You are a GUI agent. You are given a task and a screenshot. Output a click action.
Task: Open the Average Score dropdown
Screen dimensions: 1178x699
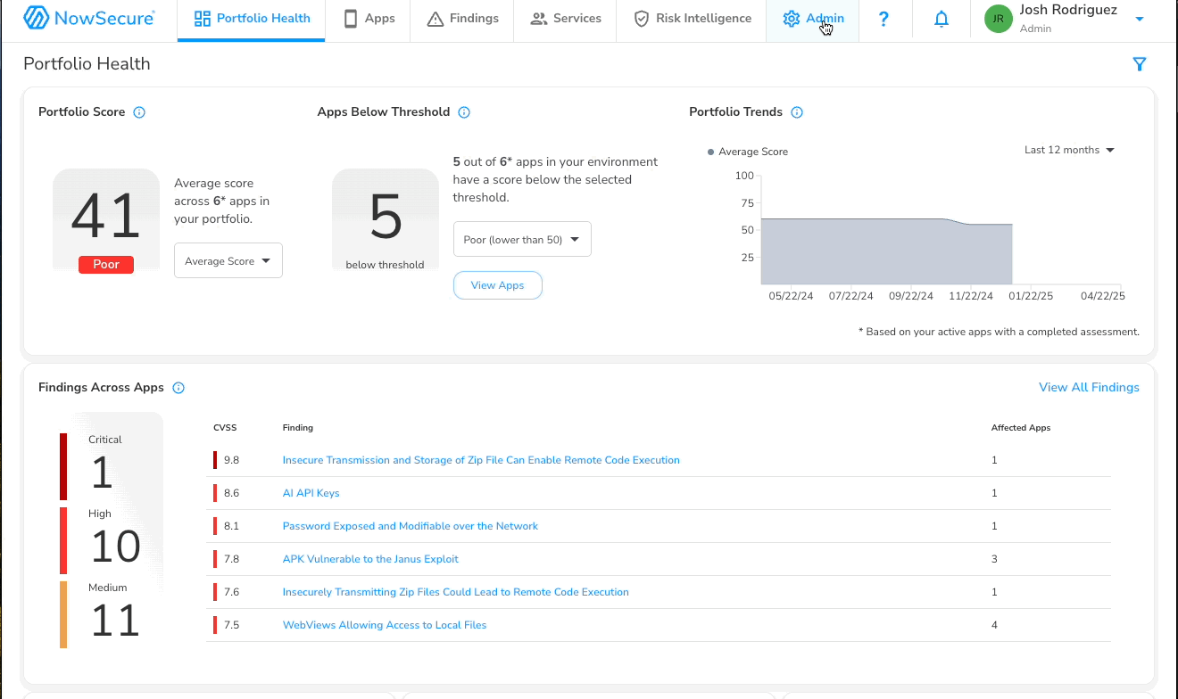pyautogui.click(x=228, y=260)
